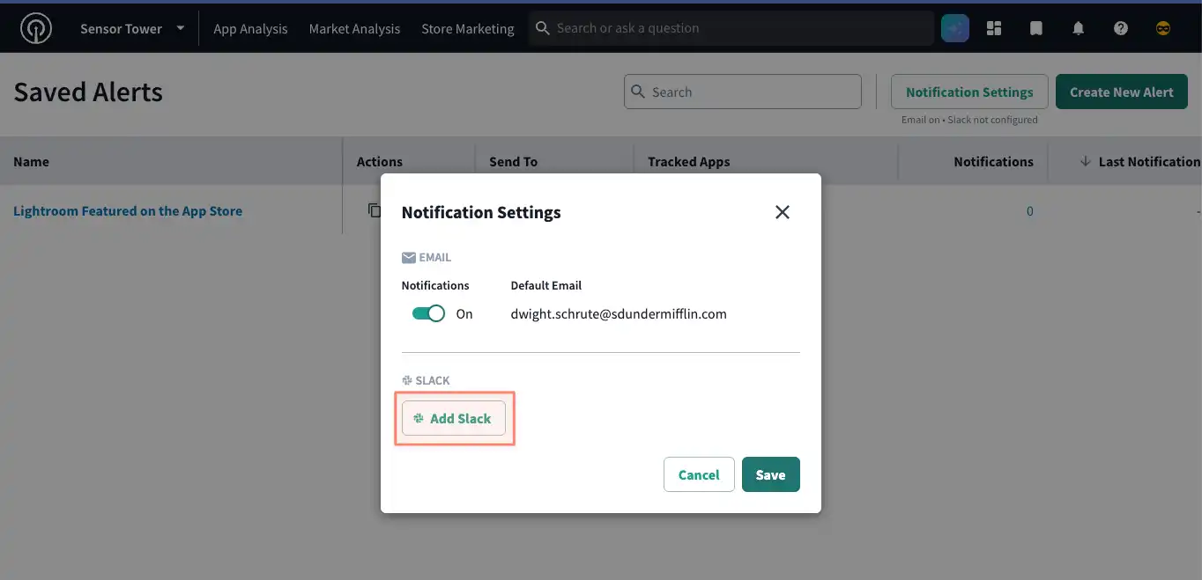This screenshot has width=1202, height=580.
Task: Click the Add Slack button
Action: click(454, 418)
